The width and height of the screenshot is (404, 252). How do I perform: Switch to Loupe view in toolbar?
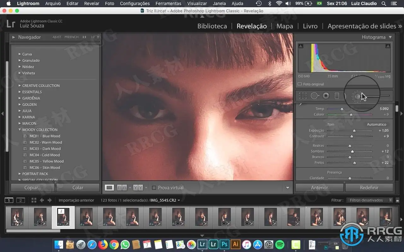tap(109, 188)
